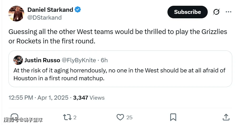Click the 6h timestamp on quoted tweet

(x=104, y=60)
